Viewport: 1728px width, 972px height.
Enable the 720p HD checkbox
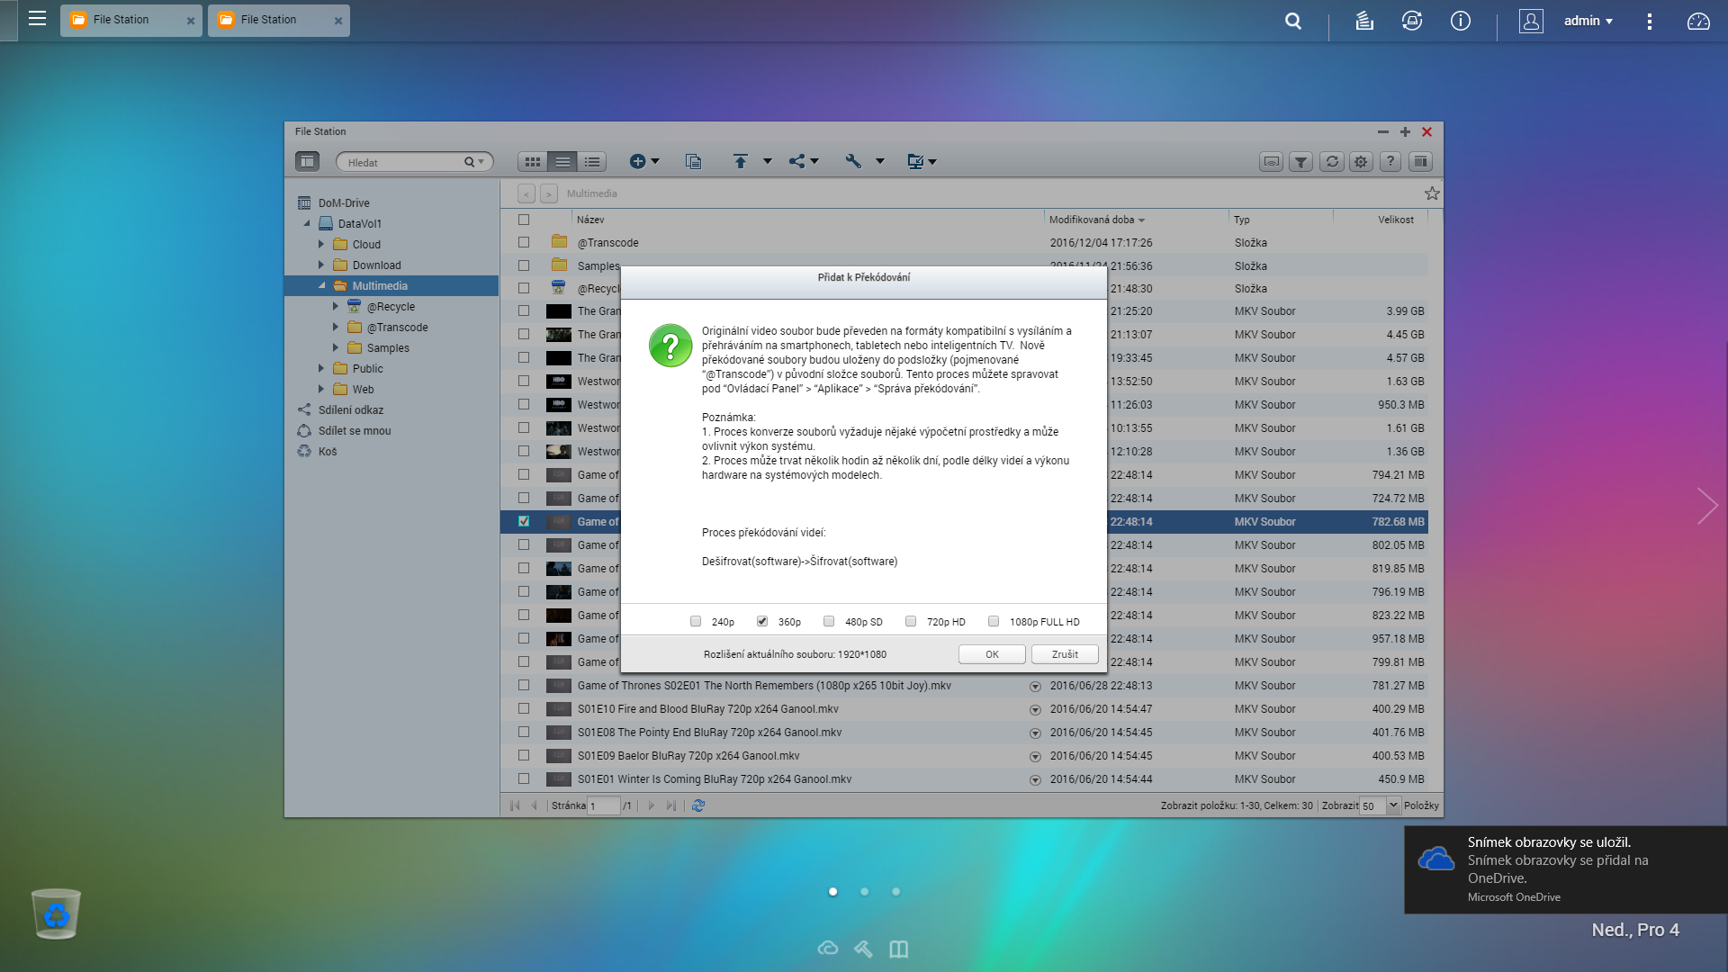(911, 621)
